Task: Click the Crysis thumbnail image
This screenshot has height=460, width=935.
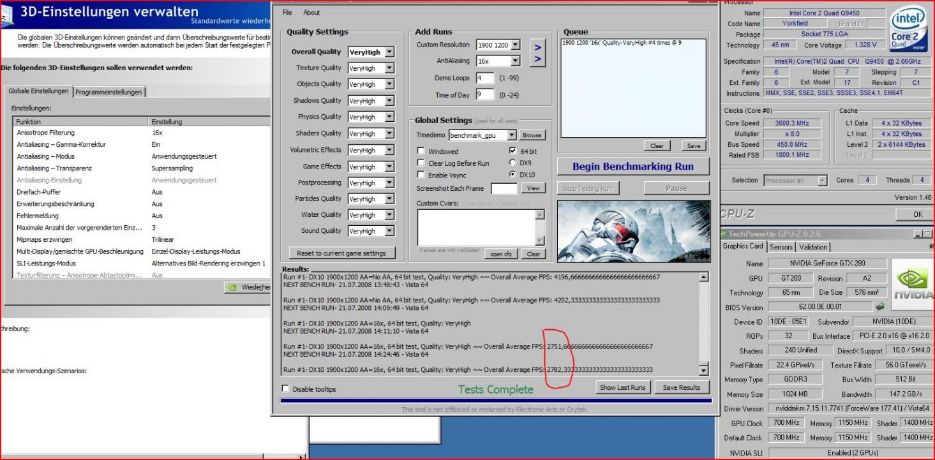Action: pos(634,231)
